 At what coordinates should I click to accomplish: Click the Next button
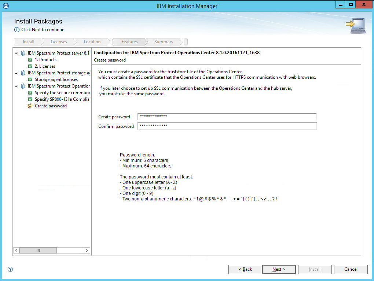click(279, 269)
